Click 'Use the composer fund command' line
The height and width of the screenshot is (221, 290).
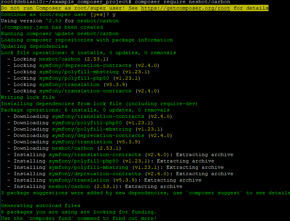(79, 219)
